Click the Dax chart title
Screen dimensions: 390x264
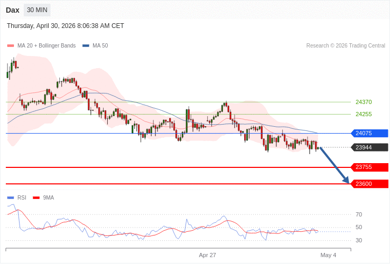click(x=13, y=10)
